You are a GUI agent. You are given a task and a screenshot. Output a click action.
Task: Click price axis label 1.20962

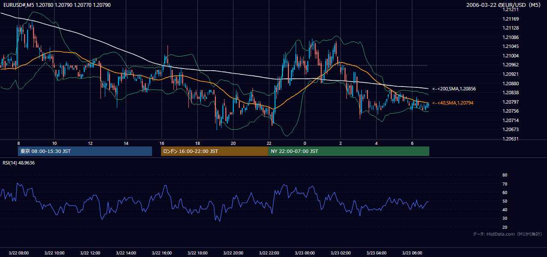pyautogui.click(x=510, y=65)
